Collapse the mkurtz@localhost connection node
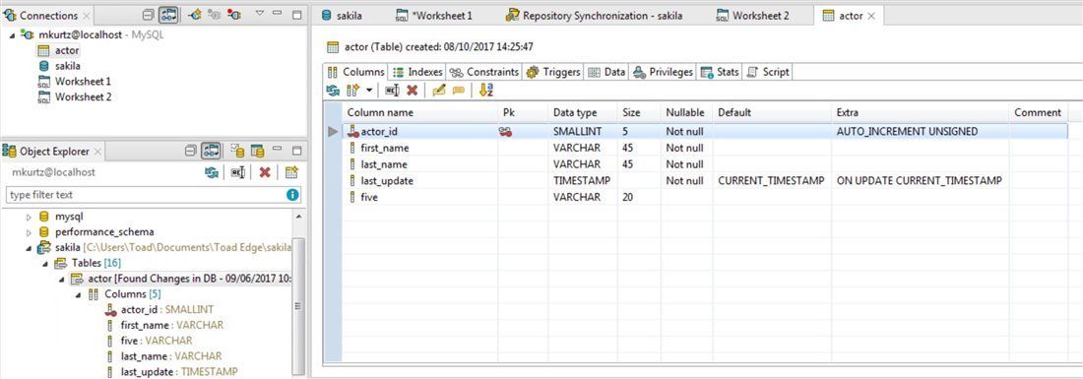The width and height of the screenshot is (1083, 379). (13, 34)
